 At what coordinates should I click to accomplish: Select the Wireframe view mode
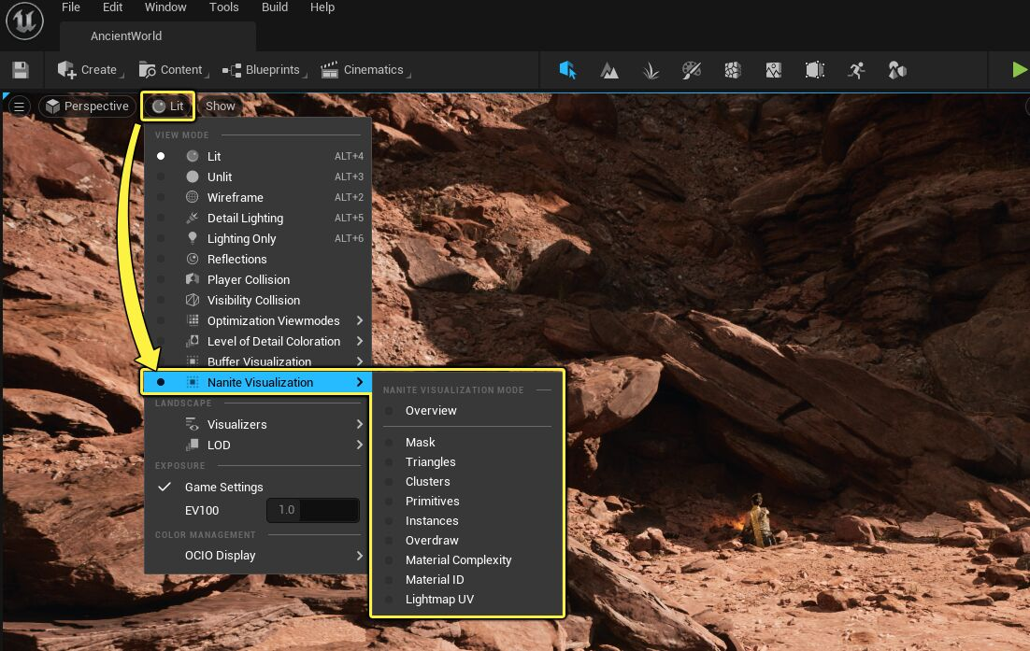[258, 197]
